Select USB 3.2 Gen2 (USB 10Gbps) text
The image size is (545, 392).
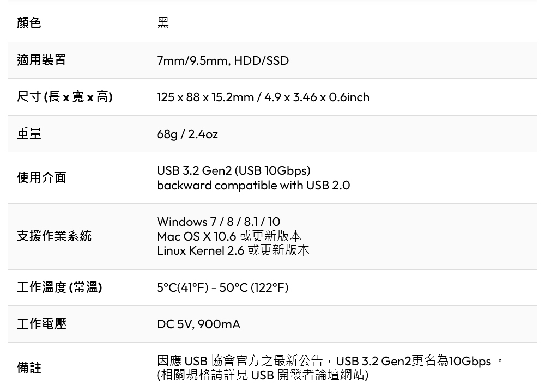[x=234, y=170]
